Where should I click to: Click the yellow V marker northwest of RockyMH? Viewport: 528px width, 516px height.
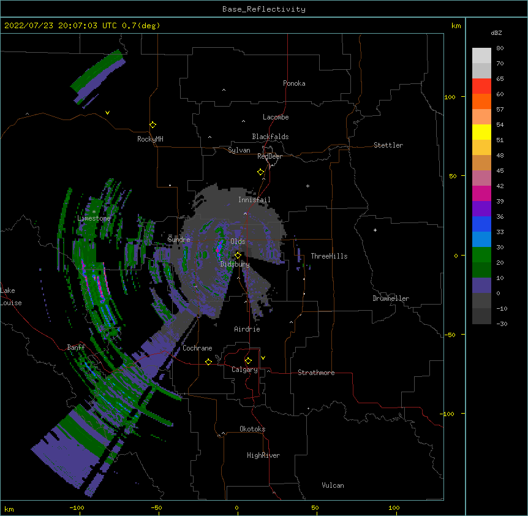[107, 113]
